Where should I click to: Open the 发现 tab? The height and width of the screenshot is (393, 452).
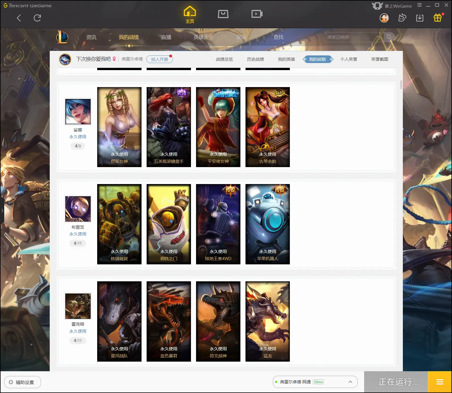pyautogui.click(x=241, y=37)
